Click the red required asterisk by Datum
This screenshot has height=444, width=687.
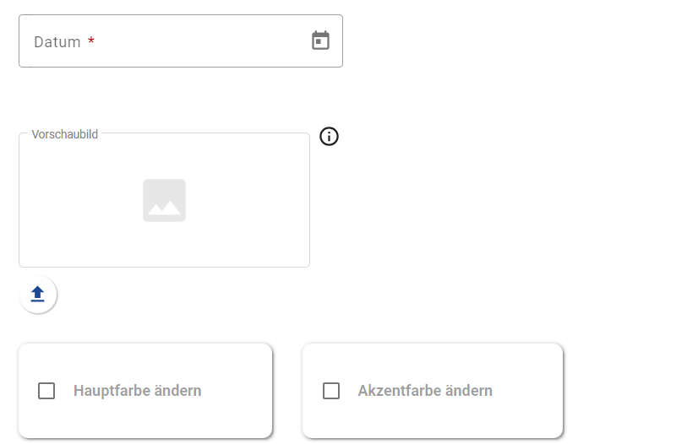91,41
